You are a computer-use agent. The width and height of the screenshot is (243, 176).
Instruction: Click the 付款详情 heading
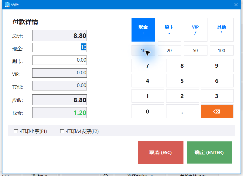(25, 22)
